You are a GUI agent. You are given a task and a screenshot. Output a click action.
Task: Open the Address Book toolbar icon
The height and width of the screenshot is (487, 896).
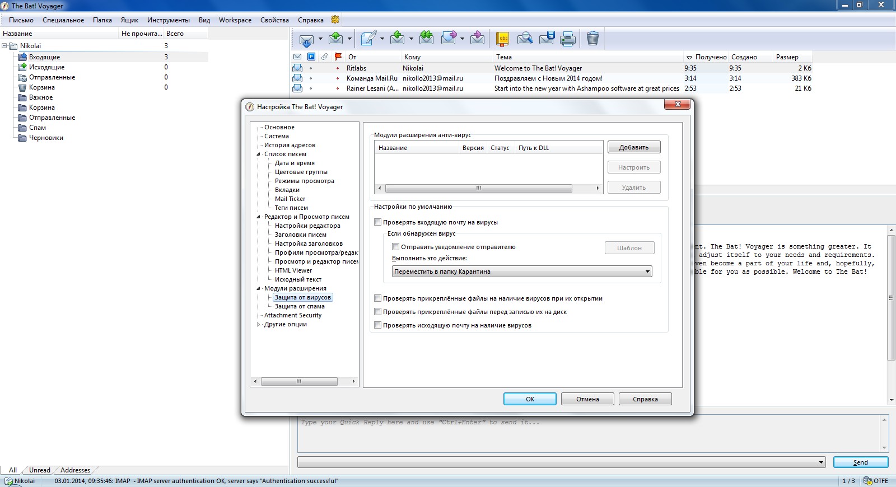pos(503,39)
